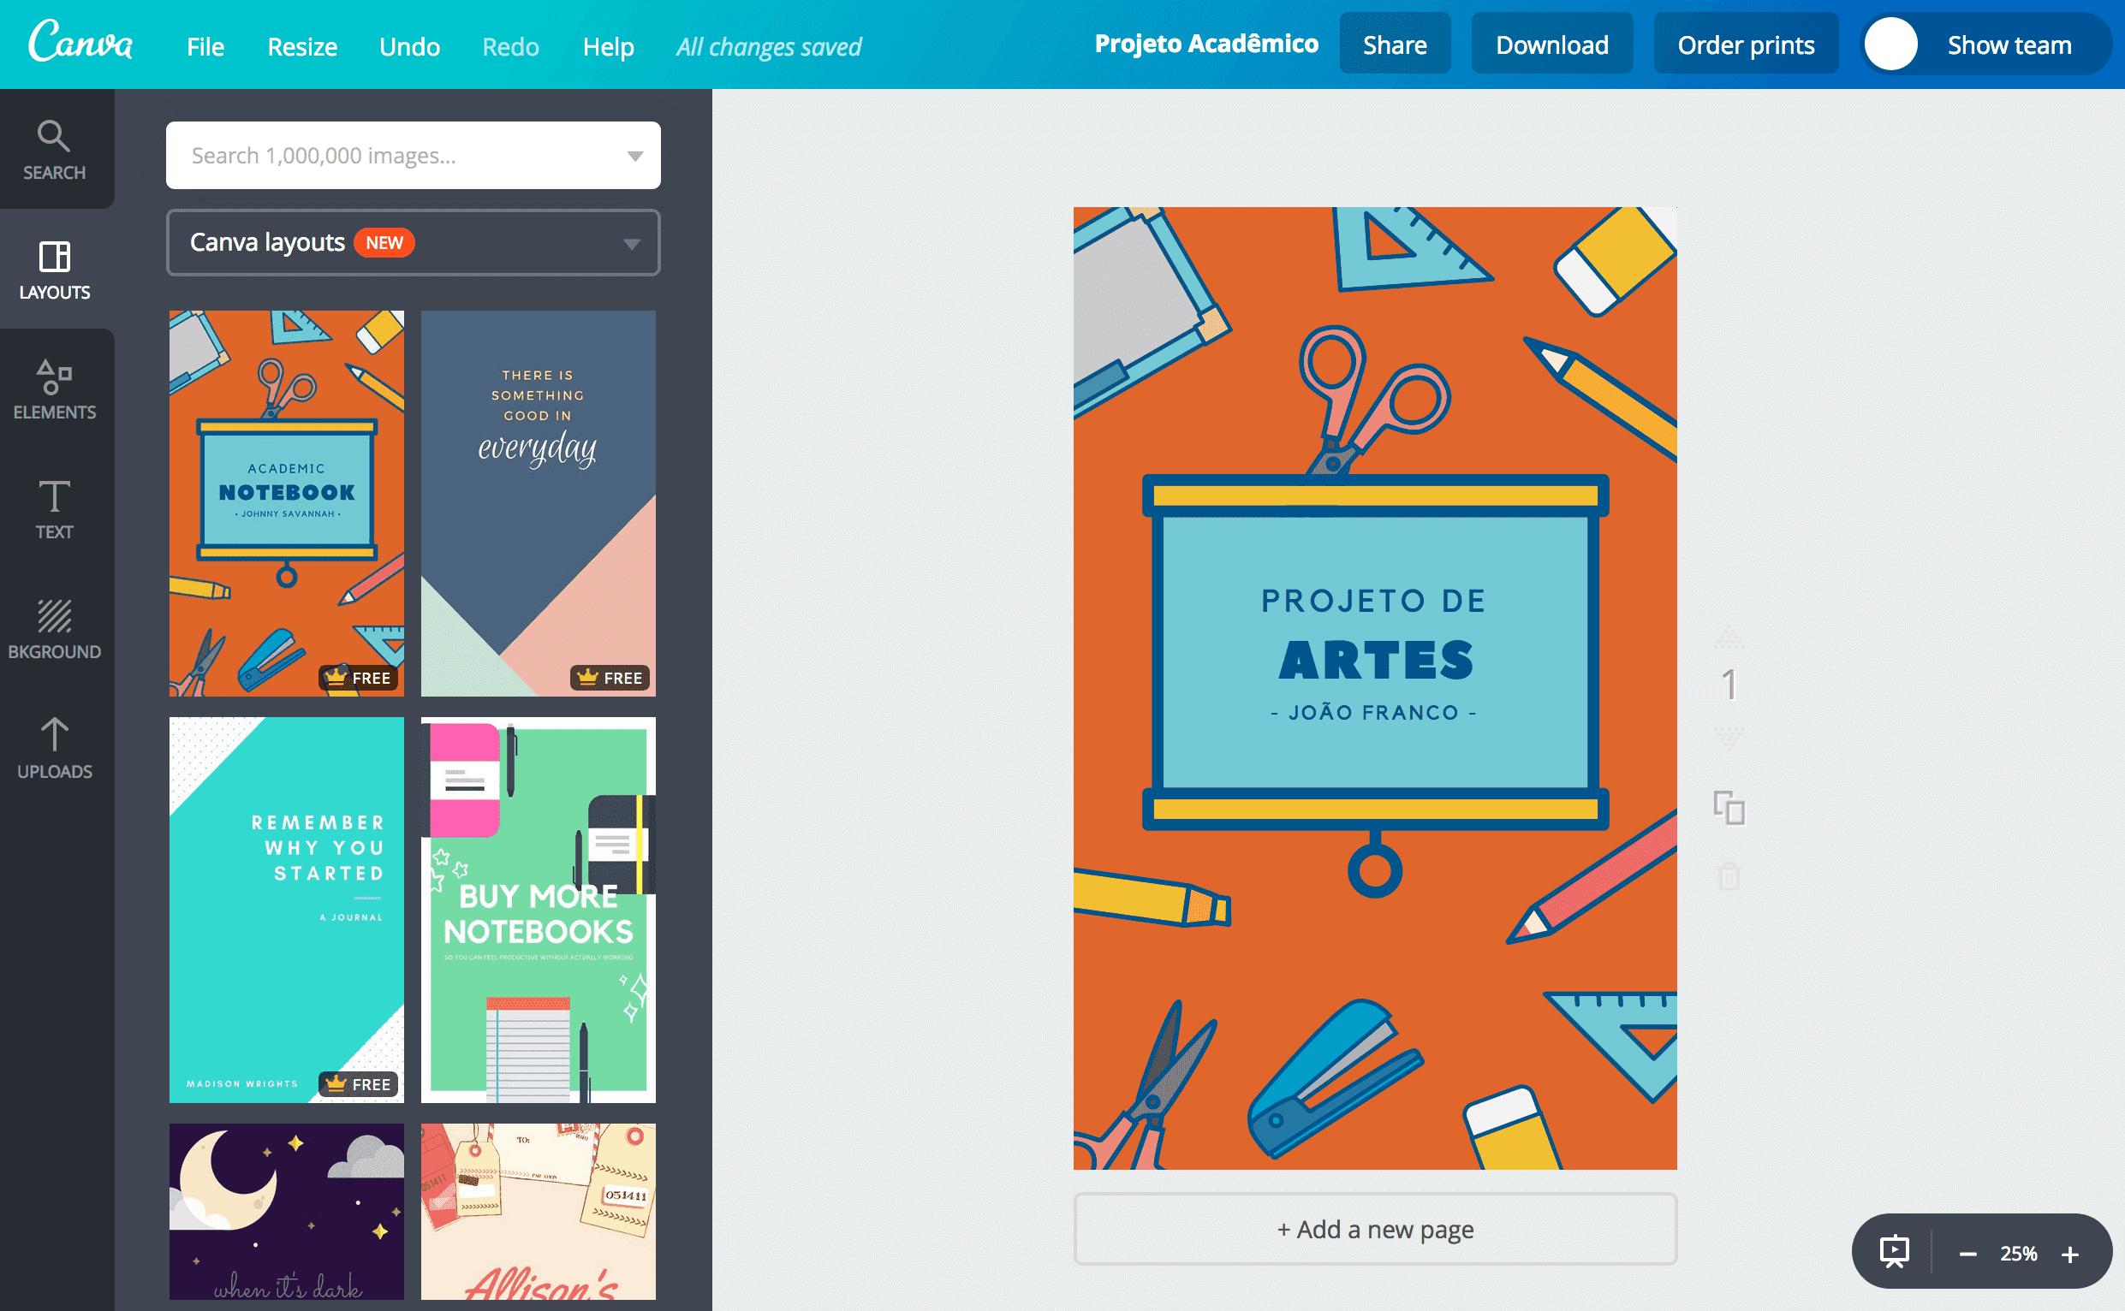Toggle Show team panel
2125x1311 pixels.
pos(2009,44)
